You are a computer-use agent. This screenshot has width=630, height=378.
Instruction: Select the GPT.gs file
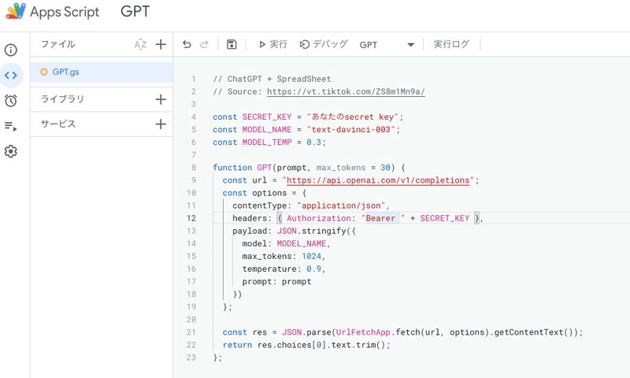pos(102,72)
